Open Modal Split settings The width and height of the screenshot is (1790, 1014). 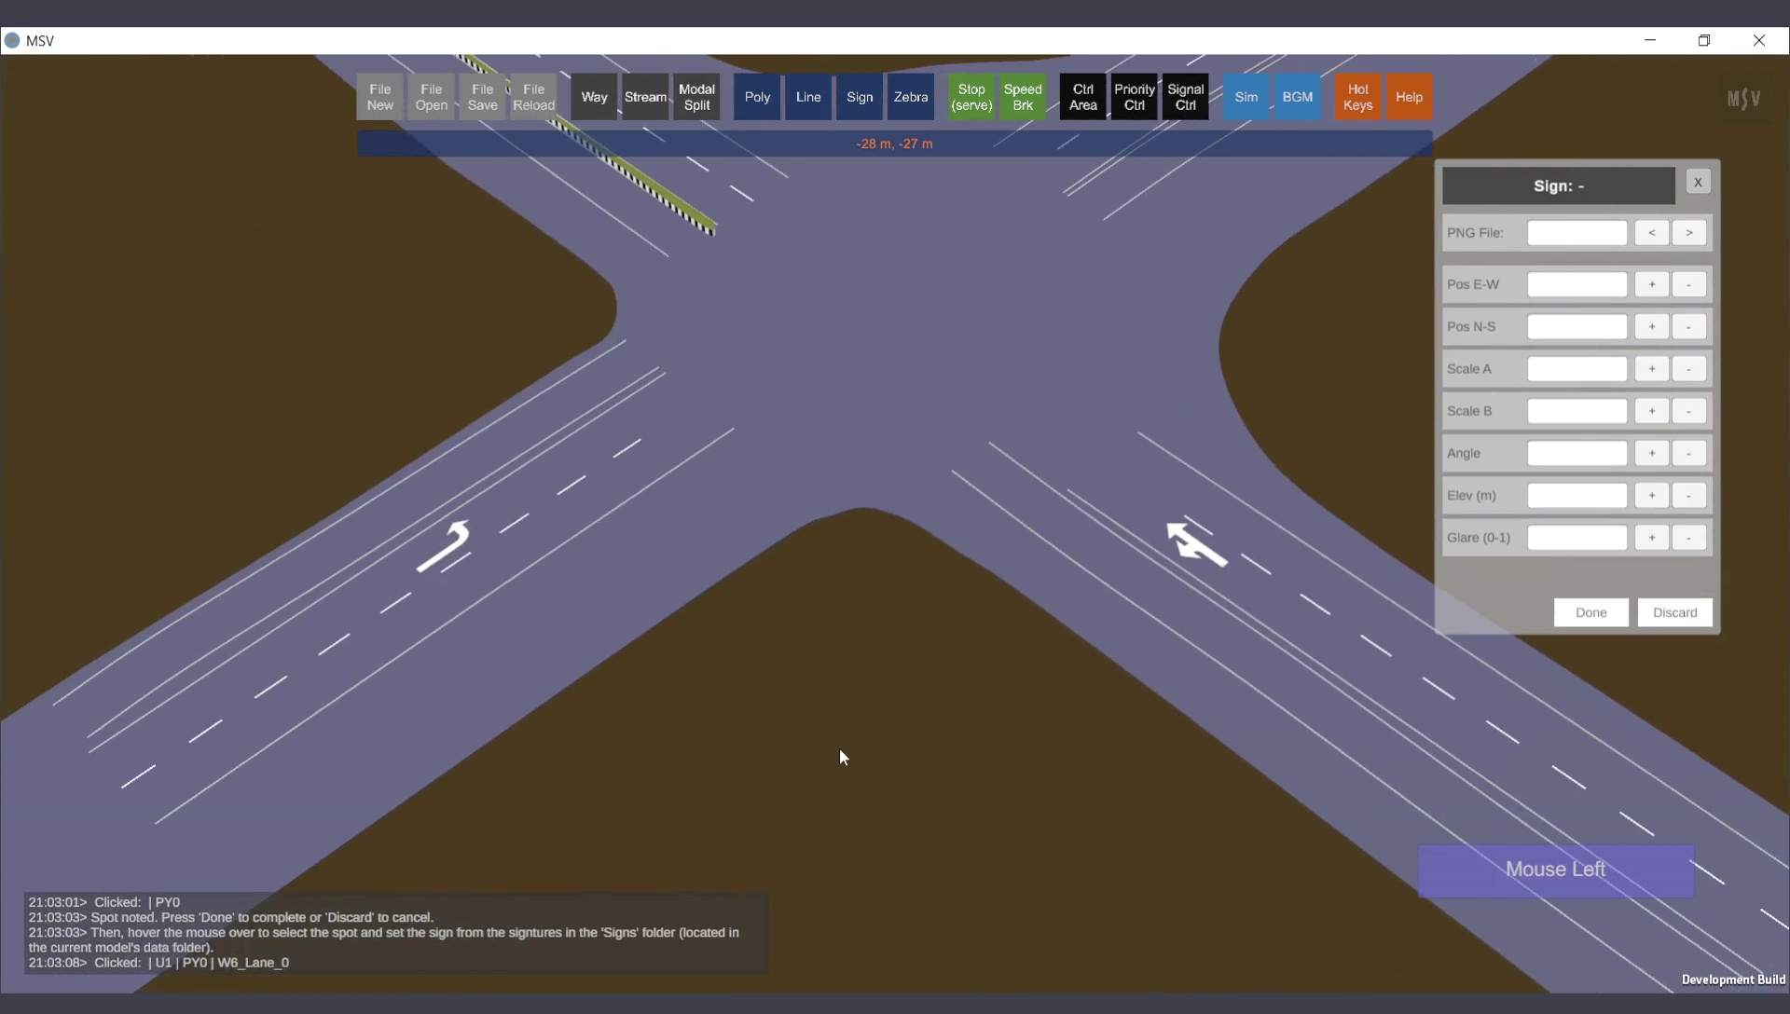pos(696,97)
